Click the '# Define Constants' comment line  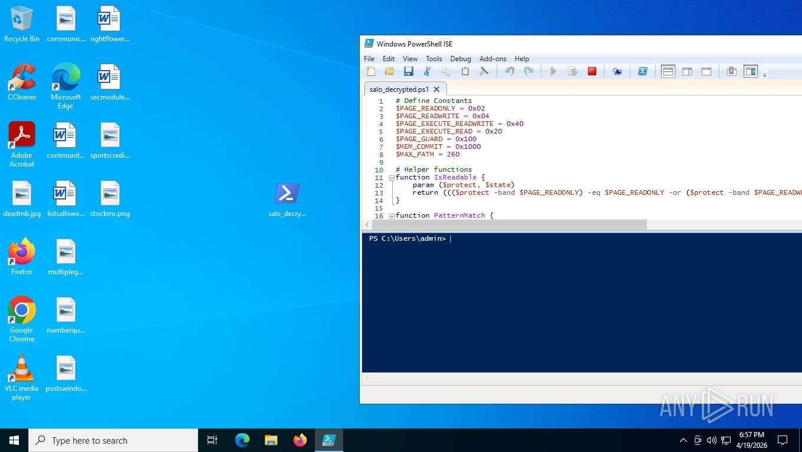pyautogui.click(x=433, y=101)
